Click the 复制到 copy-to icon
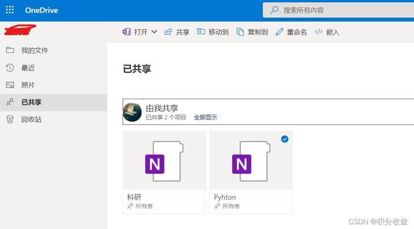The image size is (414, 229). click(240, 32)
